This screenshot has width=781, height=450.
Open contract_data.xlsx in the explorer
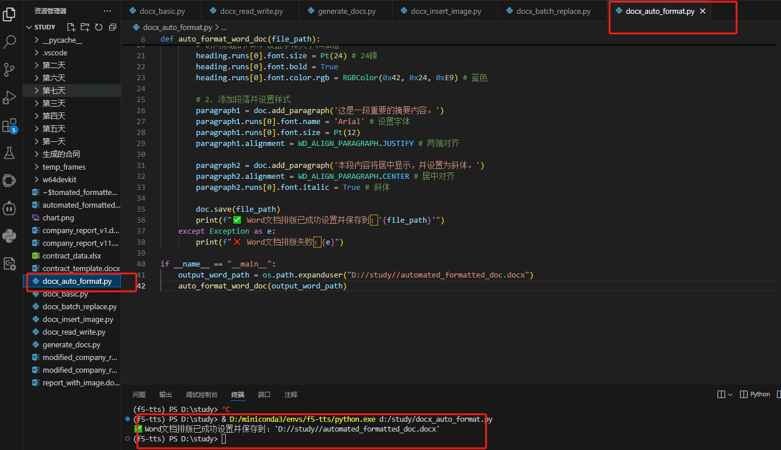[x=72, y=256]
